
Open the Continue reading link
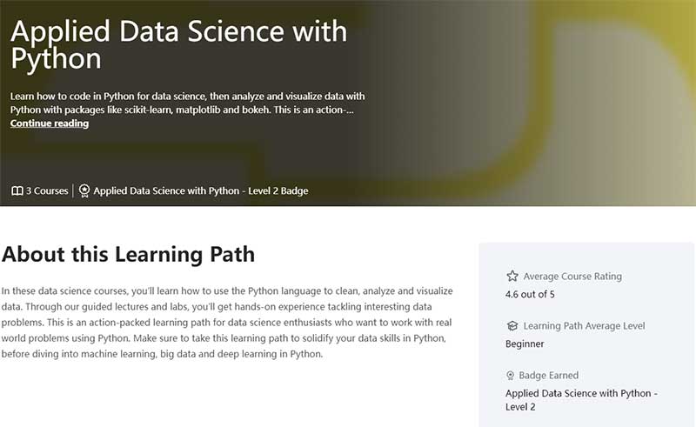tap(50, 123)
